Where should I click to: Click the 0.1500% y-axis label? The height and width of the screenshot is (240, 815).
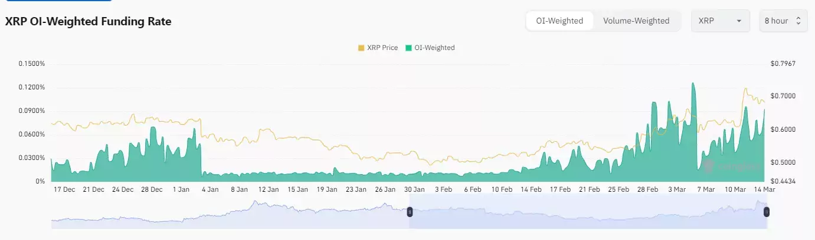point(32,64)
